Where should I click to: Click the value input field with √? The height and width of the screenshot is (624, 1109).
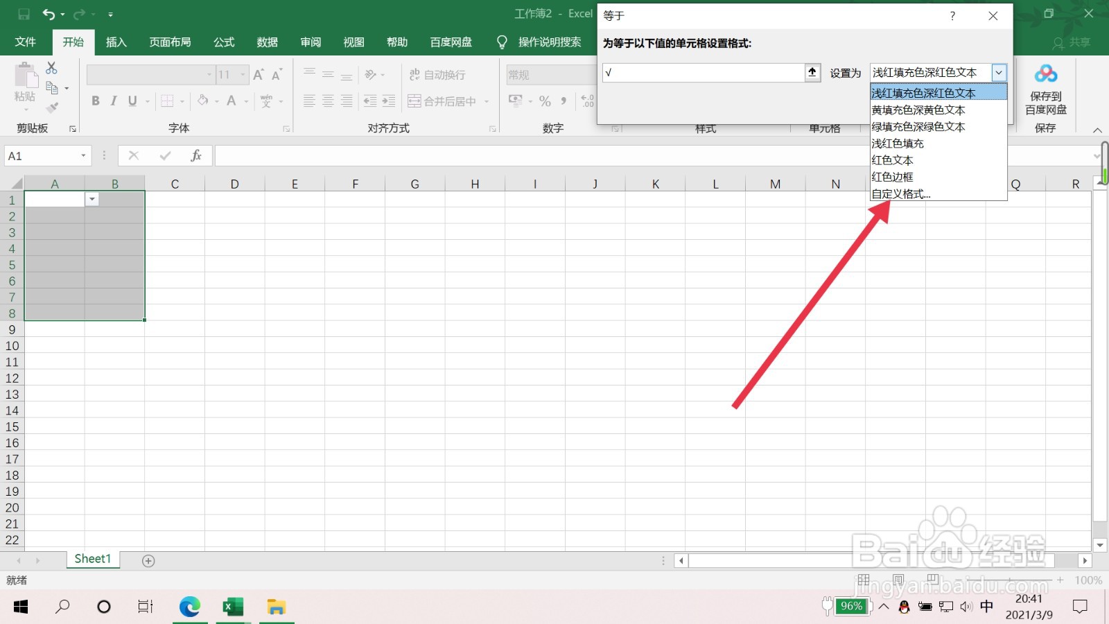[x=704, y=72]
